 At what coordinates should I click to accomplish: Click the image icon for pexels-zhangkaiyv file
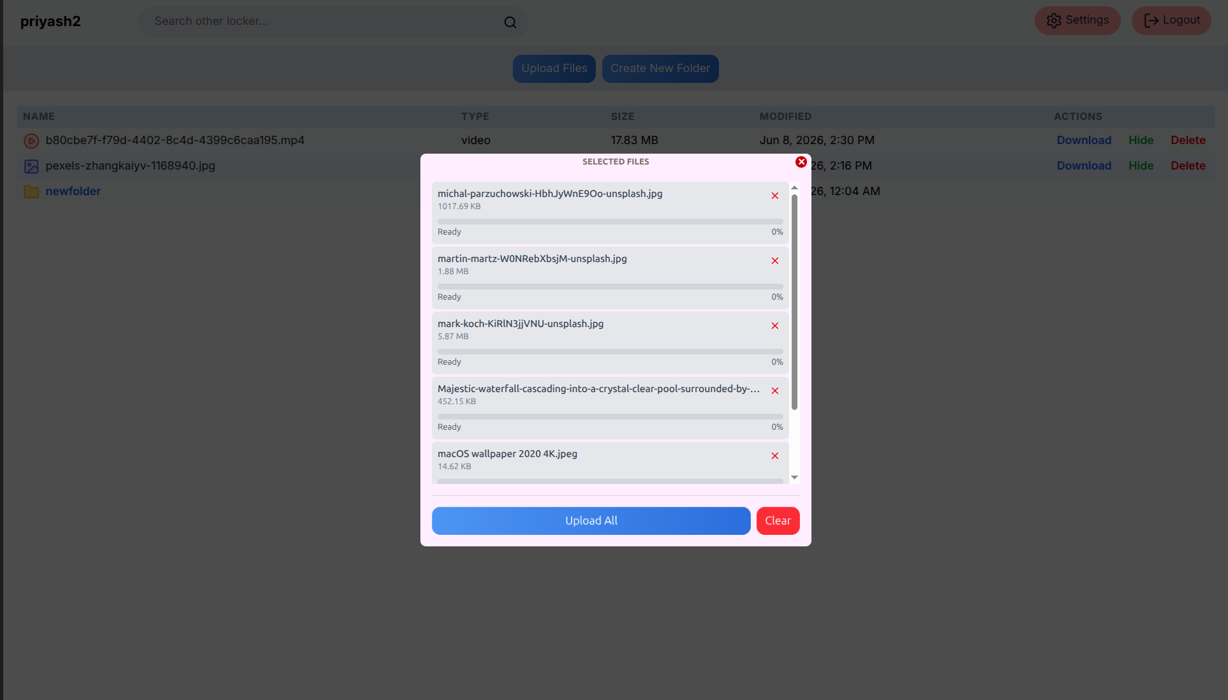point(31,166)
